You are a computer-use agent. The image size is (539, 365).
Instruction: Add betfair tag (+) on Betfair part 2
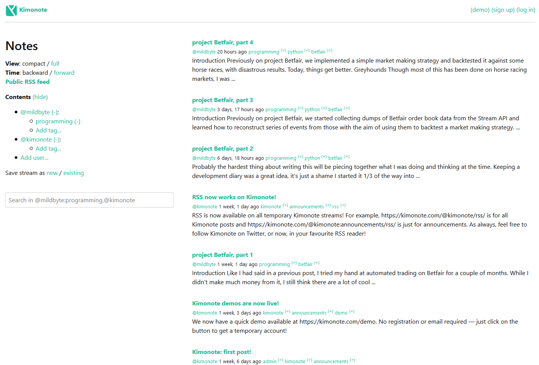347,157
